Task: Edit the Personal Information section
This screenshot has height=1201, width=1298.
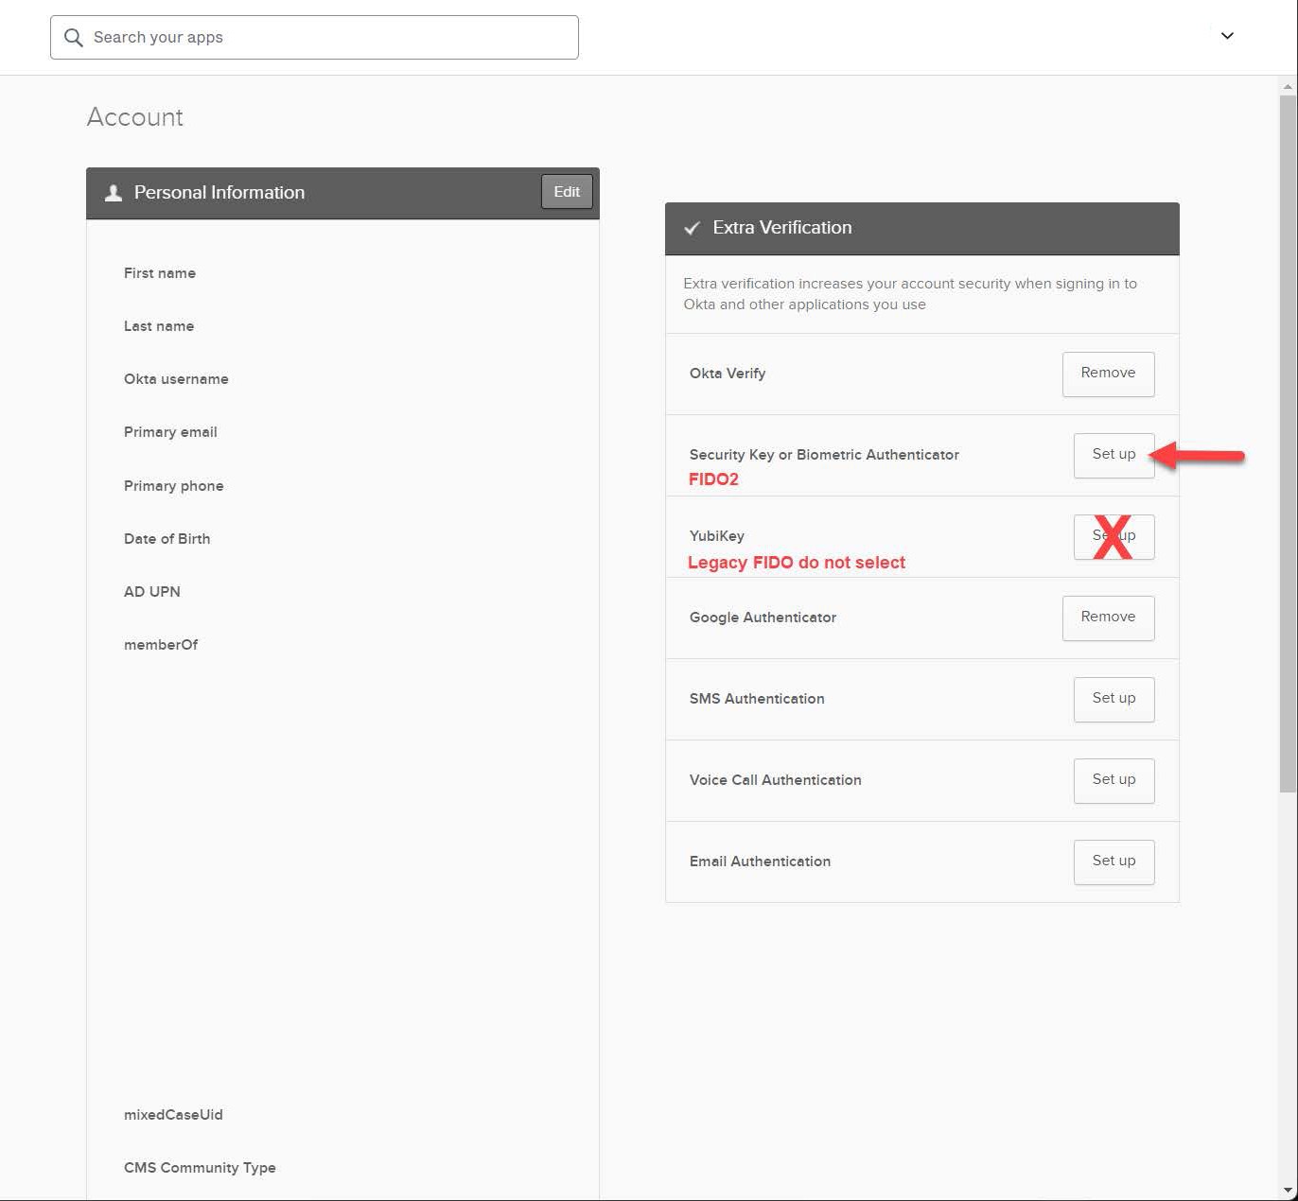Action: click(567, 192)
